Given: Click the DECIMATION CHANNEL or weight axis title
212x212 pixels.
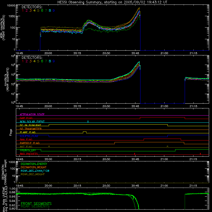Looking at the screenshot, I should point(4,172).
